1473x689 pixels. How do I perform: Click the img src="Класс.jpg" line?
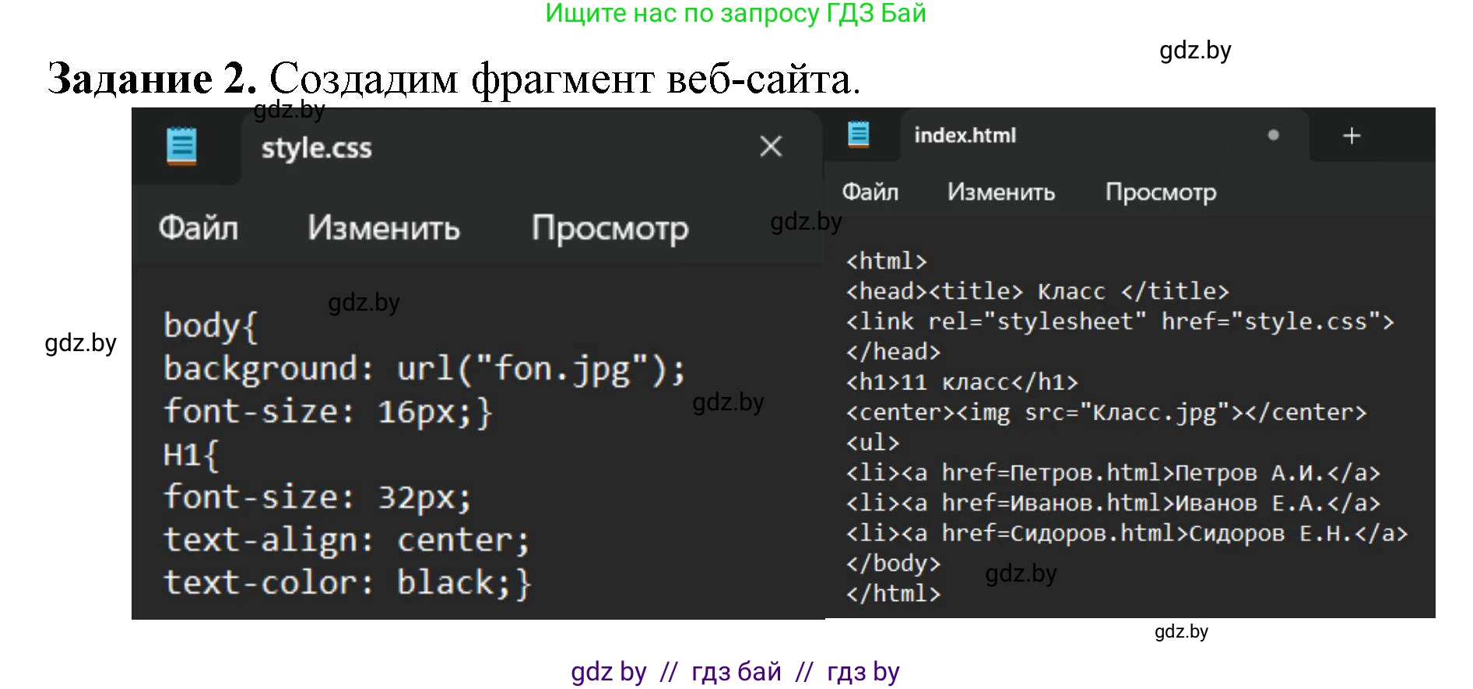click(x=1106, y=413)
